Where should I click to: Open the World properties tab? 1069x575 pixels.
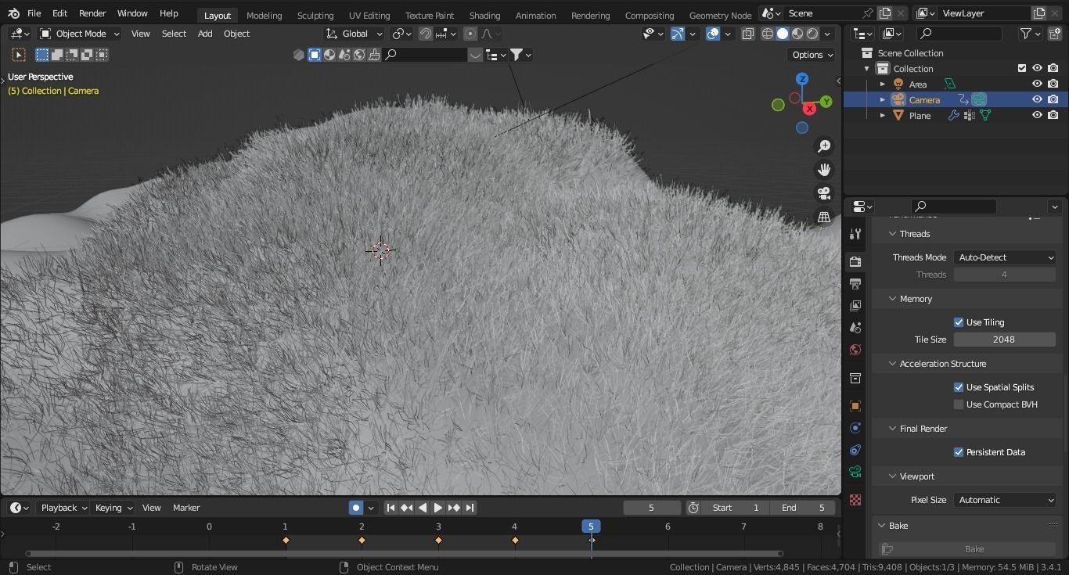click(x=855, y=350)
